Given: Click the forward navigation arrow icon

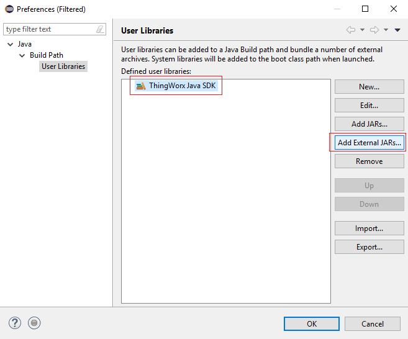Looking at the screenshot, I should click(x=374, y=30).
